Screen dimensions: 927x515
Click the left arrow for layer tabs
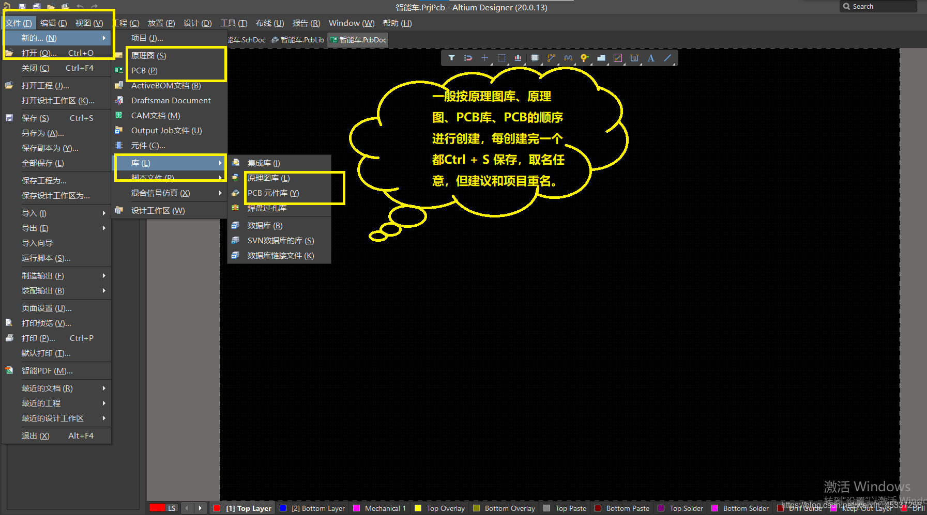pyautogui.click(x=187, y=508)
